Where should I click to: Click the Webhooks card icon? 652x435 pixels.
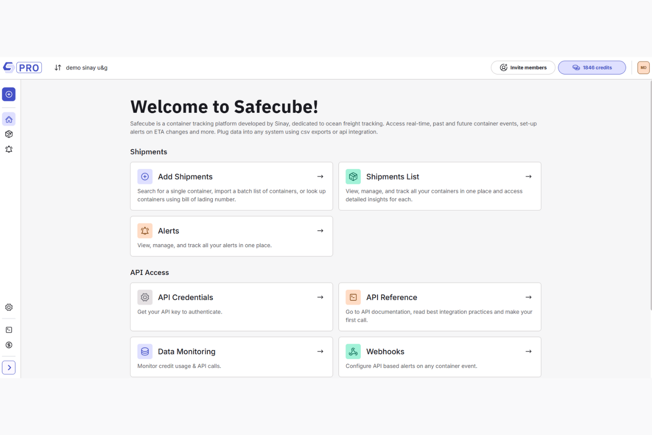click(x=353, y=352)
